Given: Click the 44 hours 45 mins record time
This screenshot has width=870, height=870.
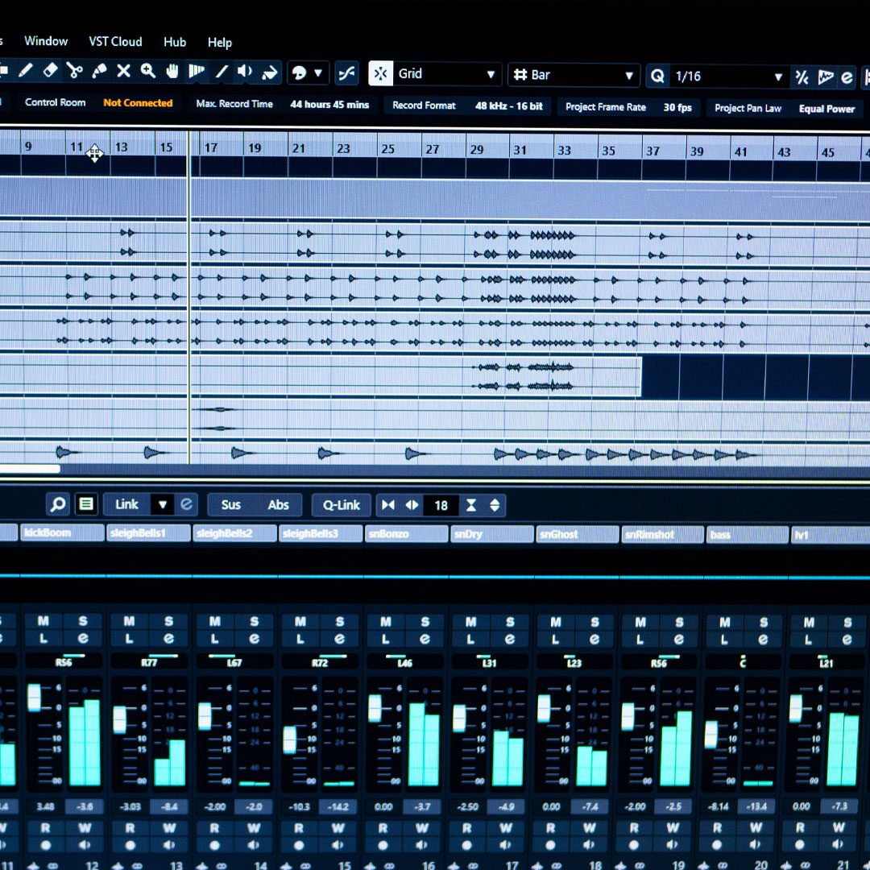Looking at the screenshot, I should tap(329, 104).
